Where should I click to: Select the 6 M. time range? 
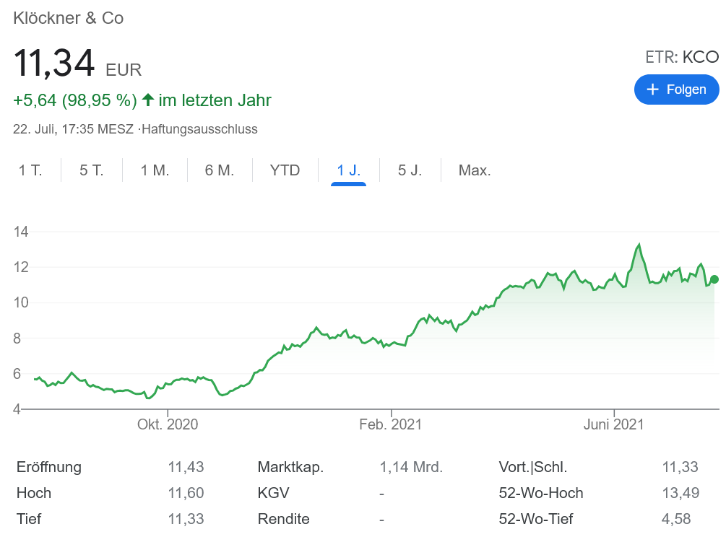tap(220, 171)
